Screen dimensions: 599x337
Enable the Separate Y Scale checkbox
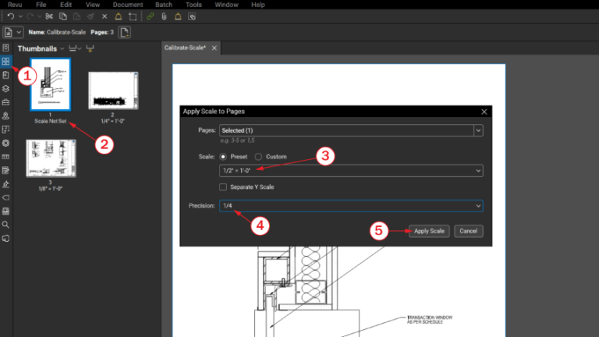(224, 187)
